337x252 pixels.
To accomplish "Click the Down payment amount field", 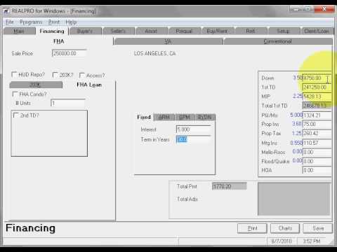I will [x=317, y=78].
